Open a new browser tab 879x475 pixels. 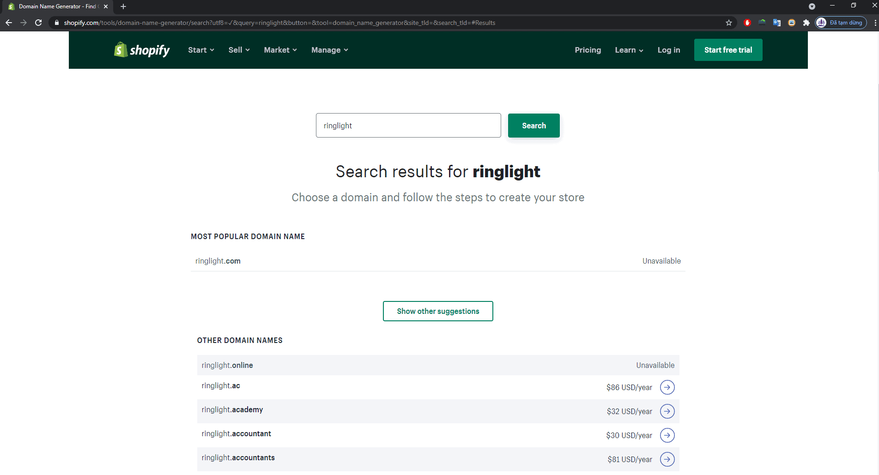click(123, 6)
